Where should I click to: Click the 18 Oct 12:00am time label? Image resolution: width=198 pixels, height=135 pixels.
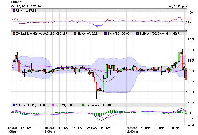tap(49, 130)
